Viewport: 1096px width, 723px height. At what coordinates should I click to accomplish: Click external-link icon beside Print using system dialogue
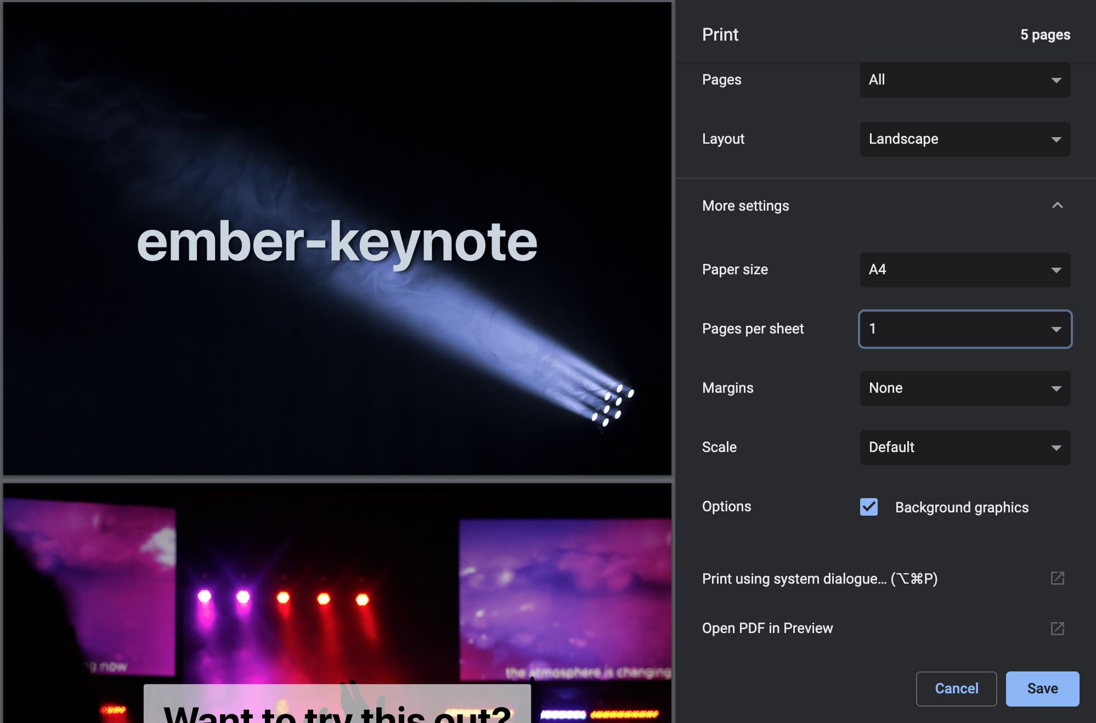tap(1057, 578)
